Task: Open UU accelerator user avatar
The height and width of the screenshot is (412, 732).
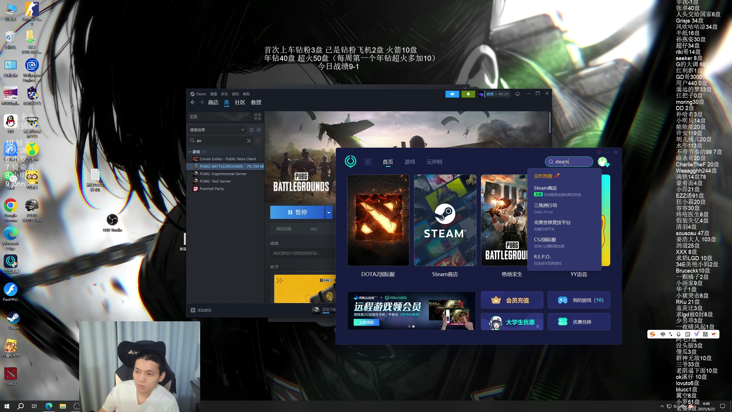Action: 603,162
